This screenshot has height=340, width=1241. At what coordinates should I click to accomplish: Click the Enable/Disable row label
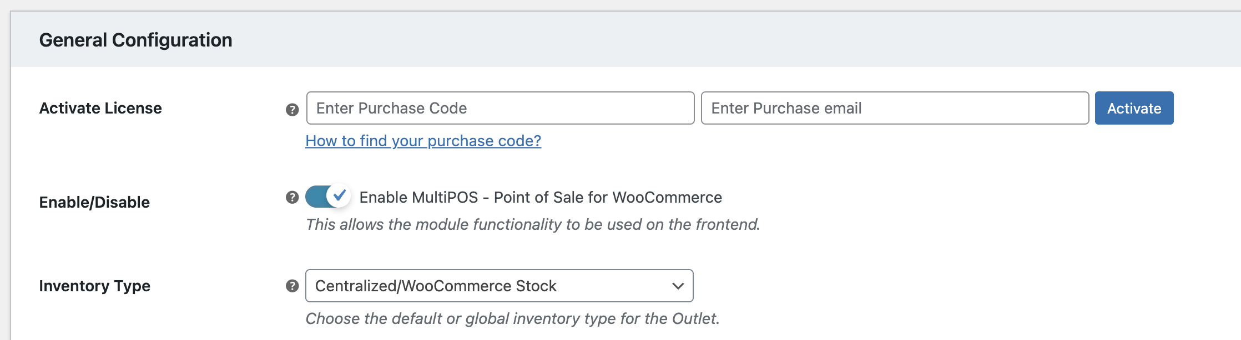94,202
